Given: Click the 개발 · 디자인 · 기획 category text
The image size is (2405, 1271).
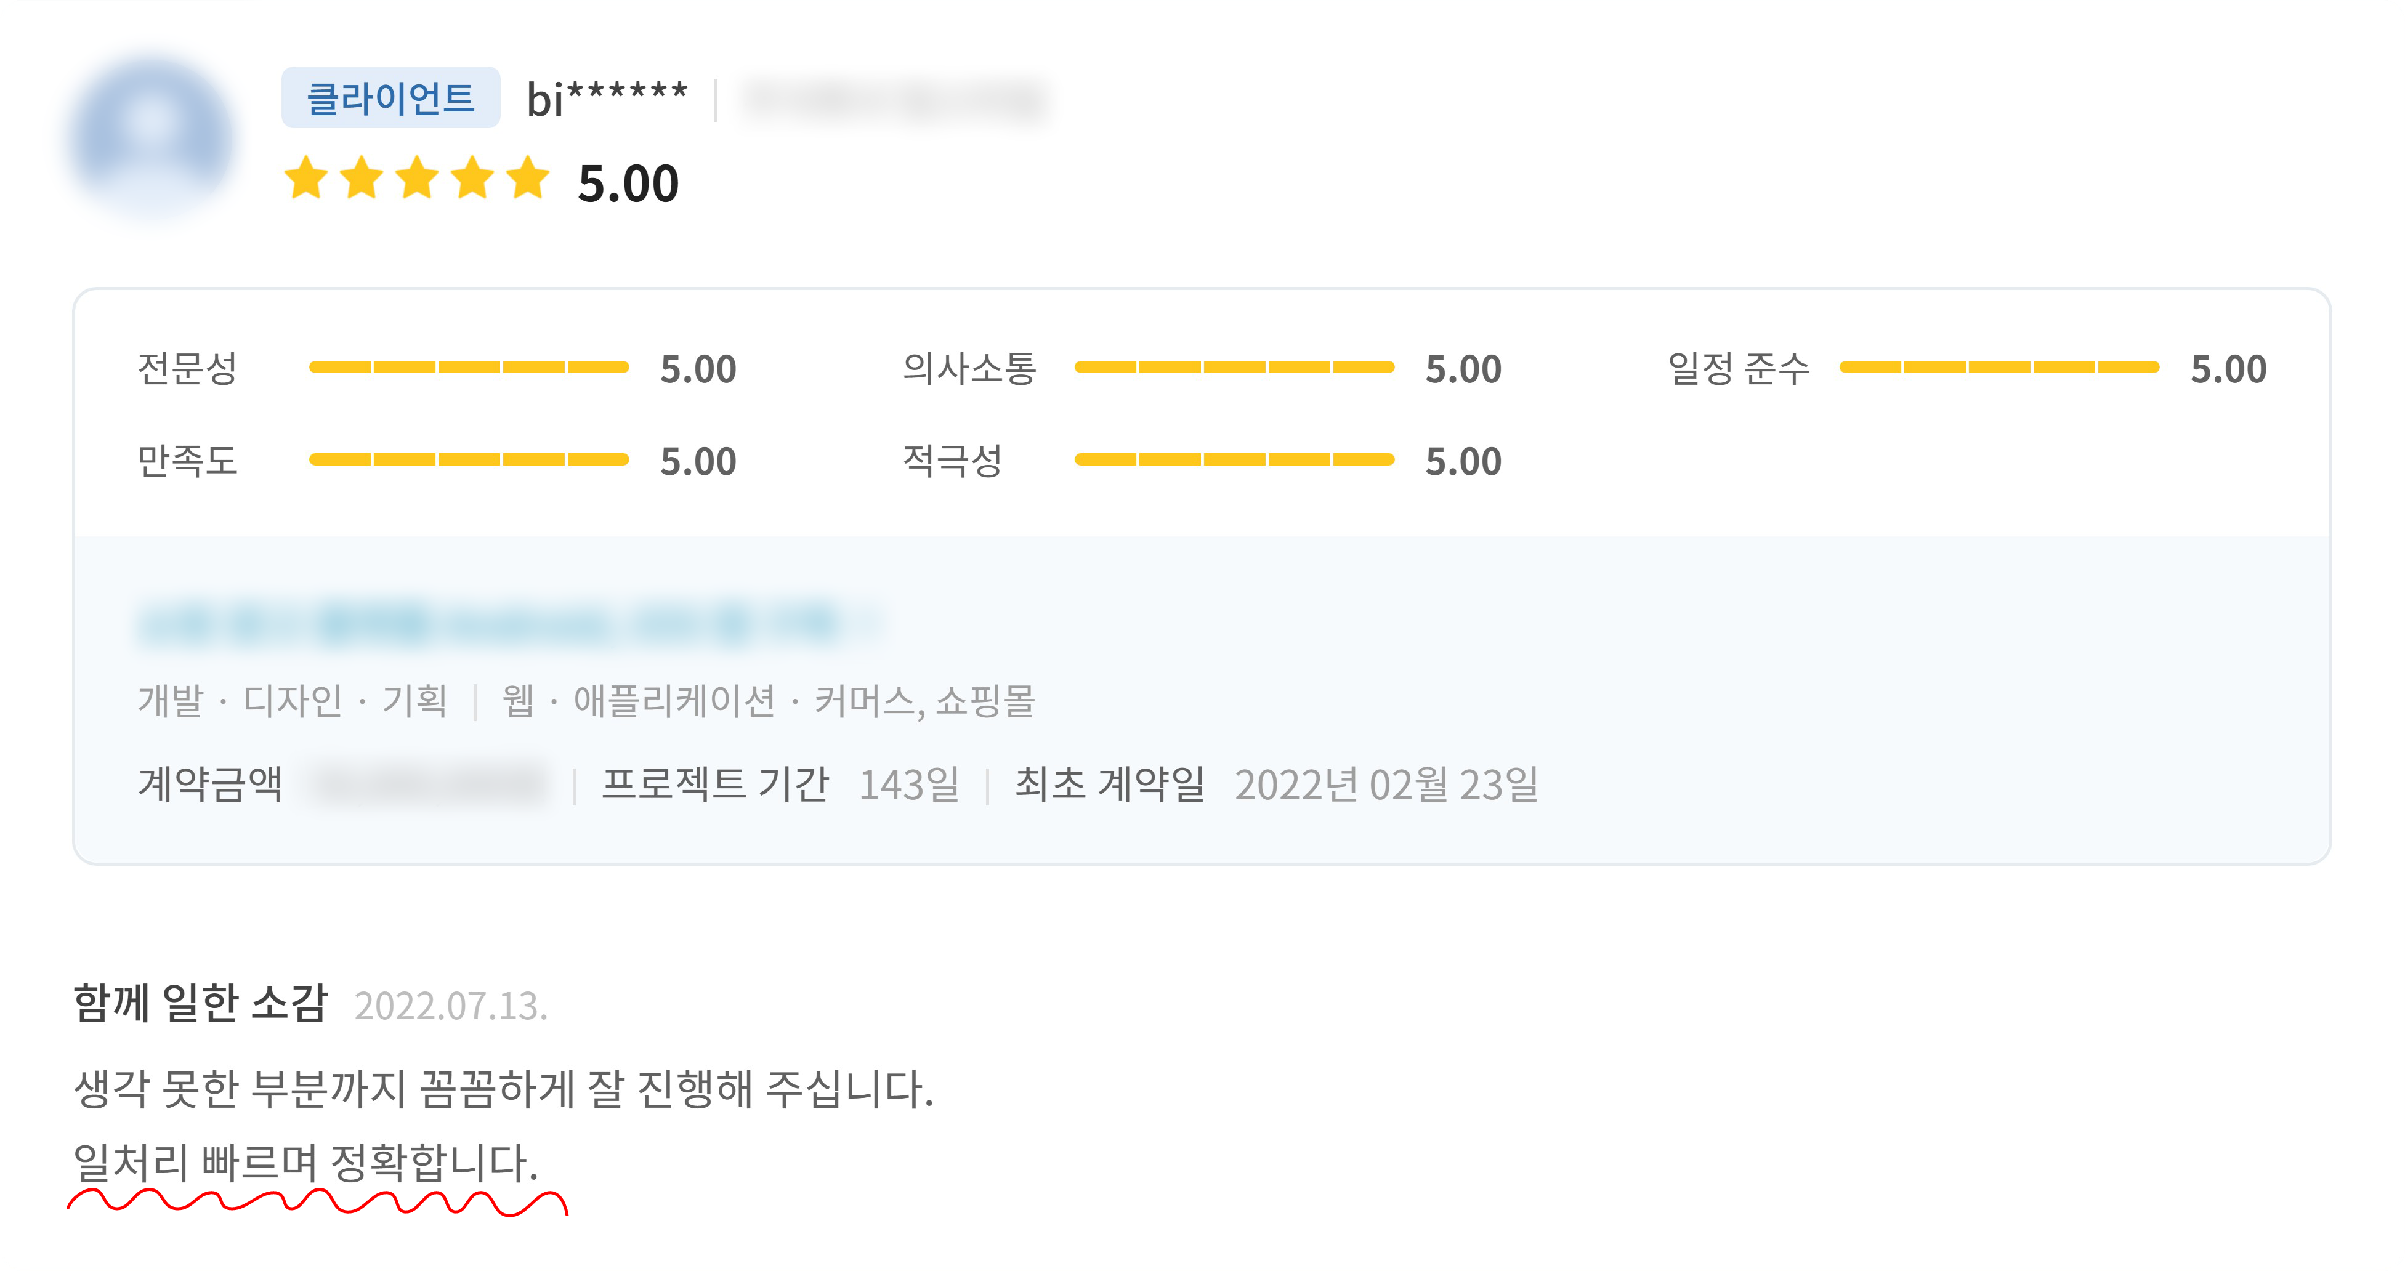Looking at the screenshot, I should pos(292,701).
